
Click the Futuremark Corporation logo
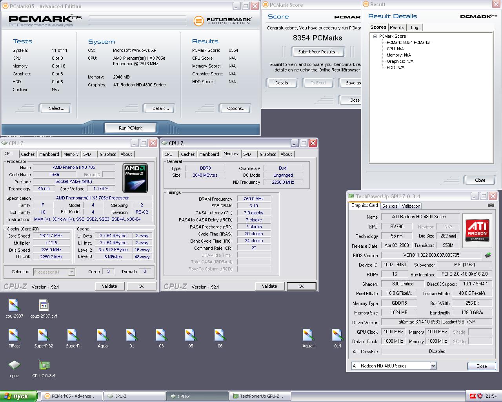tap(222, 20)
